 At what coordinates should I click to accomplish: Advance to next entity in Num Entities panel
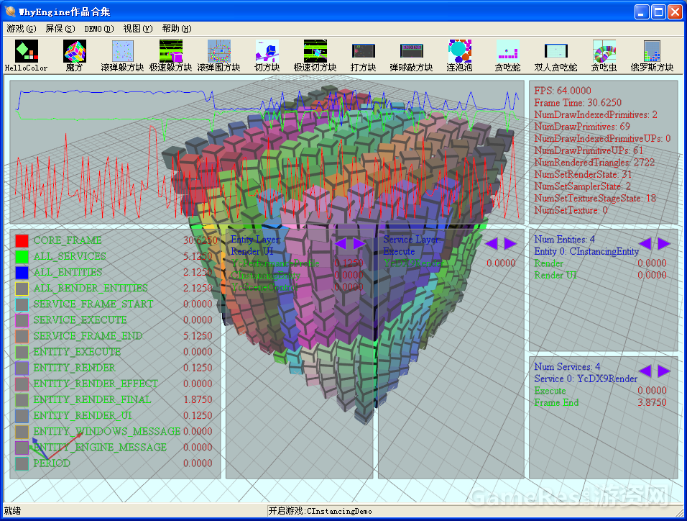[664, 244]
